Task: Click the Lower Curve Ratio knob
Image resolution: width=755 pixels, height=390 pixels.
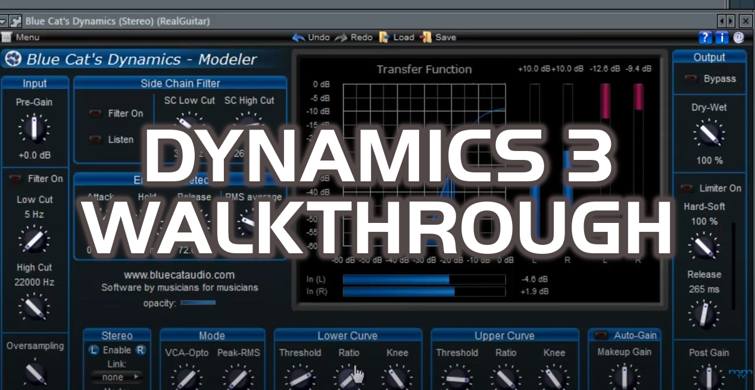Action: [x=349, y=378]
